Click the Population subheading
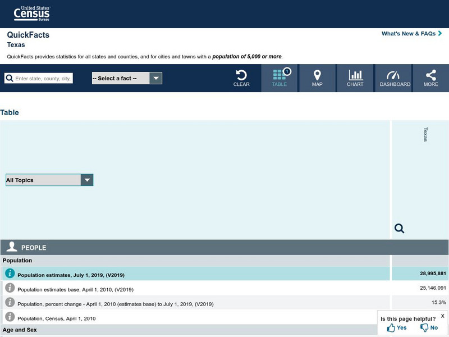This screenshot has height=337, width=449. pos(17,261)
